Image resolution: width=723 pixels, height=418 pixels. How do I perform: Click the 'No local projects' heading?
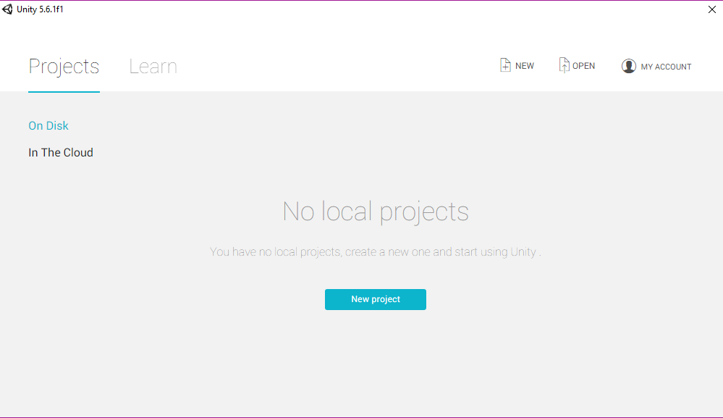point(376,212)
